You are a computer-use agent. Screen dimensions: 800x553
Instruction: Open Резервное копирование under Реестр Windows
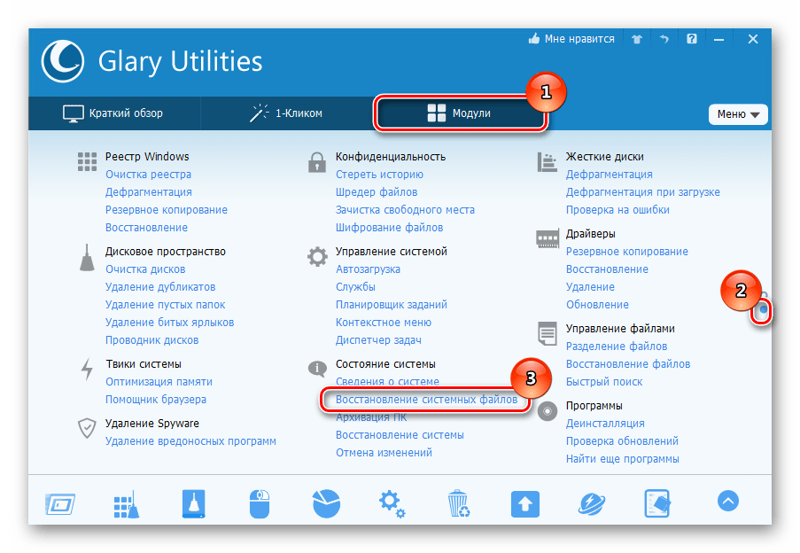(x=167, y=210)
